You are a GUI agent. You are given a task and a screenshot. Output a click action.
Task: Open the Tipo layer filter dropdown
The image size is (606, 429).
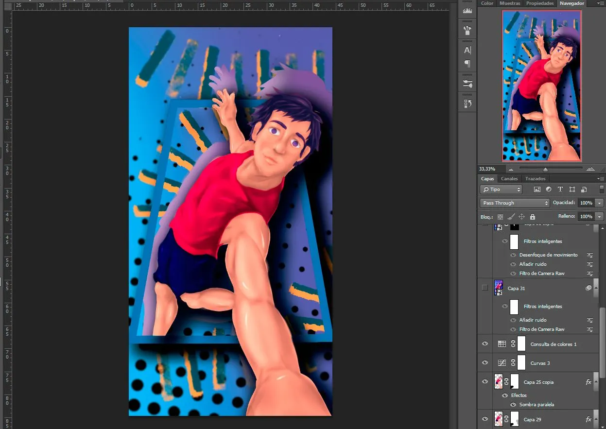click(x=501, y=189)
